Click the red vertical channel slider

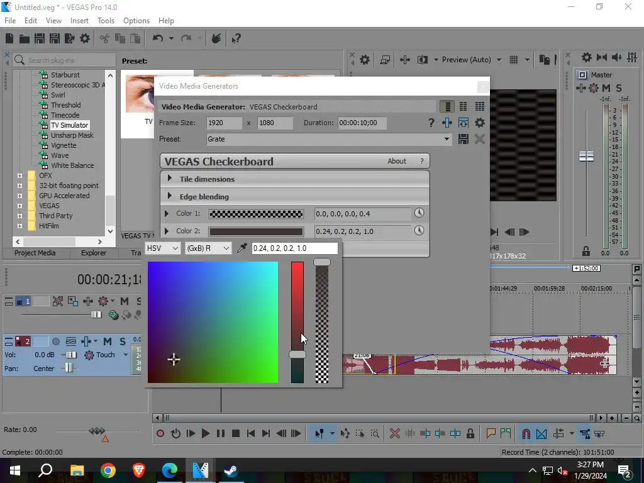click(297, 323)
